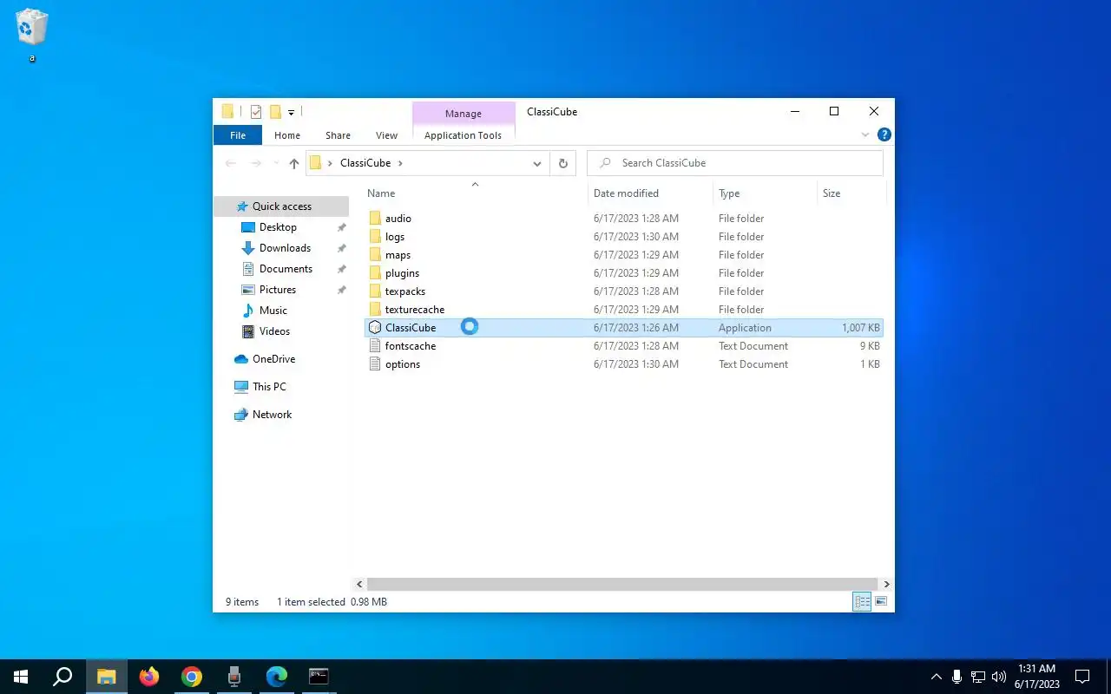This screenshot has width=1111, height=694.
Task: Switch to the Home ribbon tab
Action: pyautogui.click(x=287, y=135)
